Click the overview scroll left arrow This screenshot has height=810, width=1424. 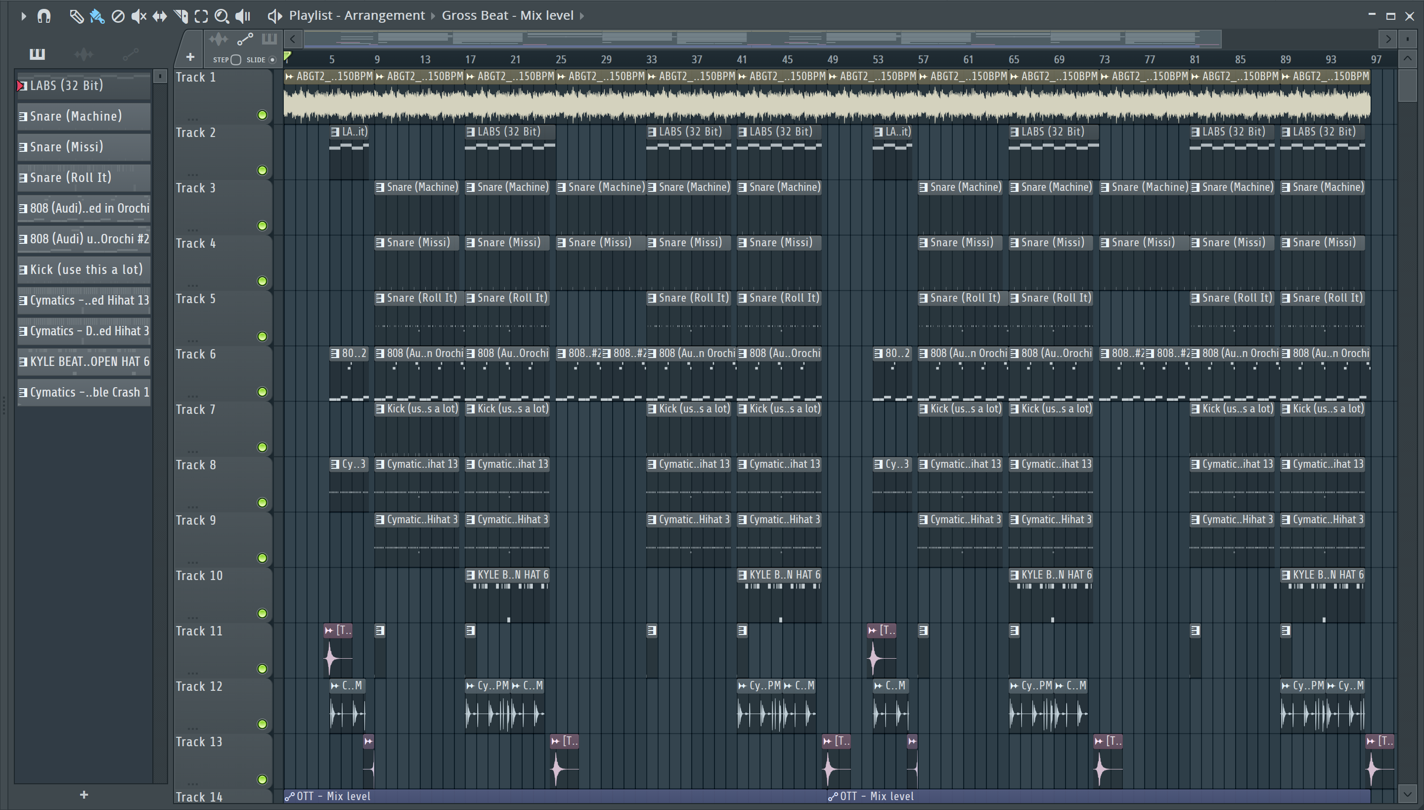pyautogui.click(x=293, y=39)
